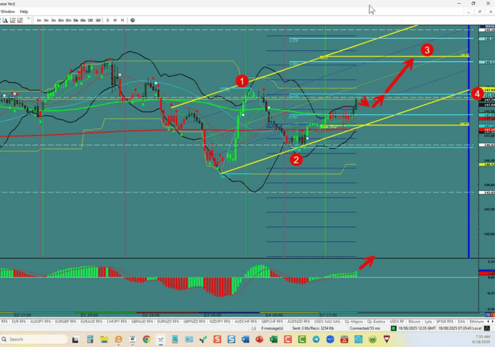Open File Explorer from the taskbar
Screen dimensions: 495x347
[104, 339]
